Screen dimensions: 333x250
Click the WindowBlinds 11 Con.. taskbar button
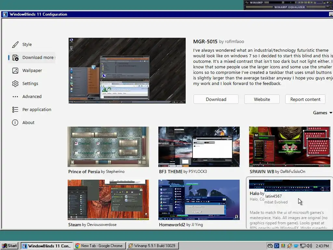pyautogui.click(x=47, y=246)
